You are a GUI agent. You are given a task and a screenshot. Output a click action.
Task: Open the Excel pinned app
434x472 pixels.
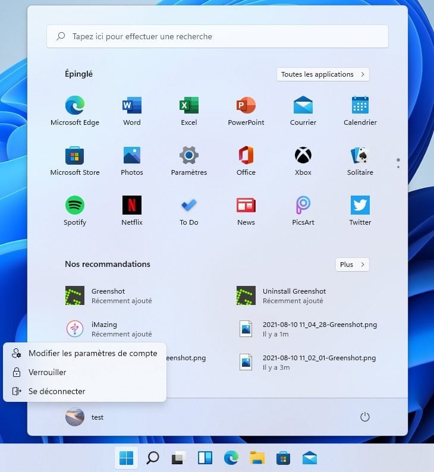click(188, 111)
